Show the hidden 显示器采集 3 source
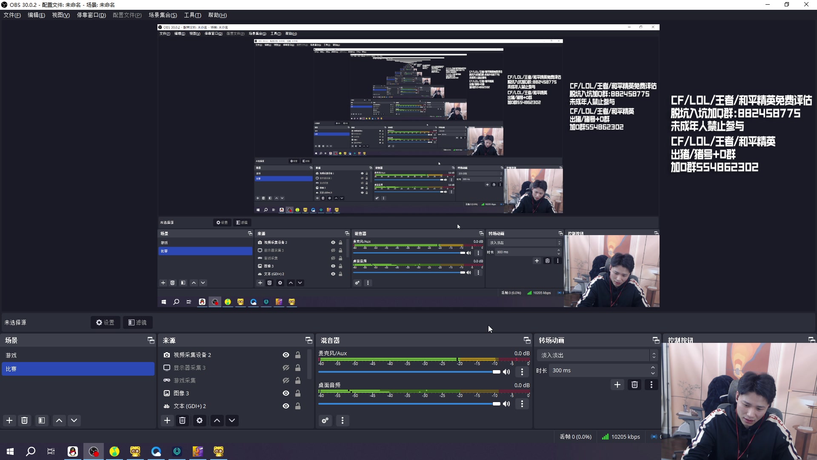The image size is (817, 460). pos(286,368)
